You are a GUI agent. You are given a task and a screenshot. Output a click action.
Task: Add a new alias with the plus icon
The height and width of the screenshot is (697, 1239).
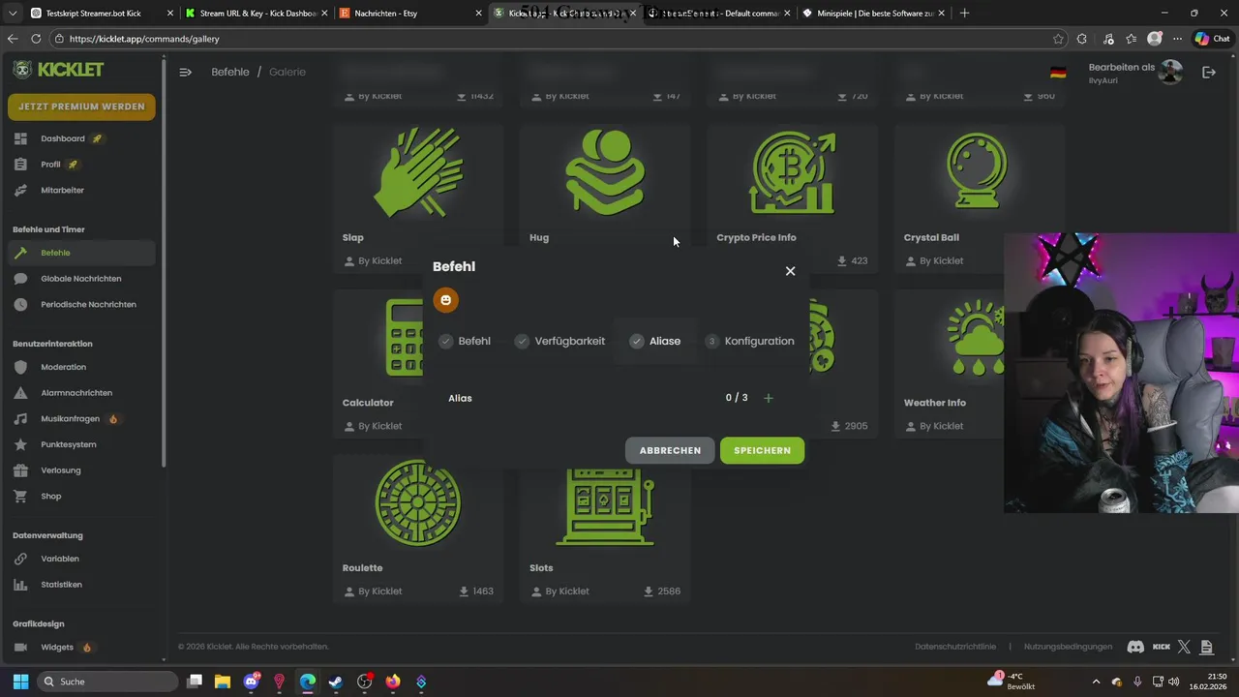click(769, 398)
